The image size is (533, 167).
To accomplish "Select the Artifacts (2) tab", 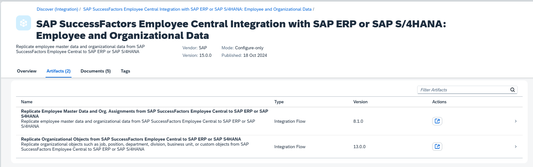I will click(58, 71).
